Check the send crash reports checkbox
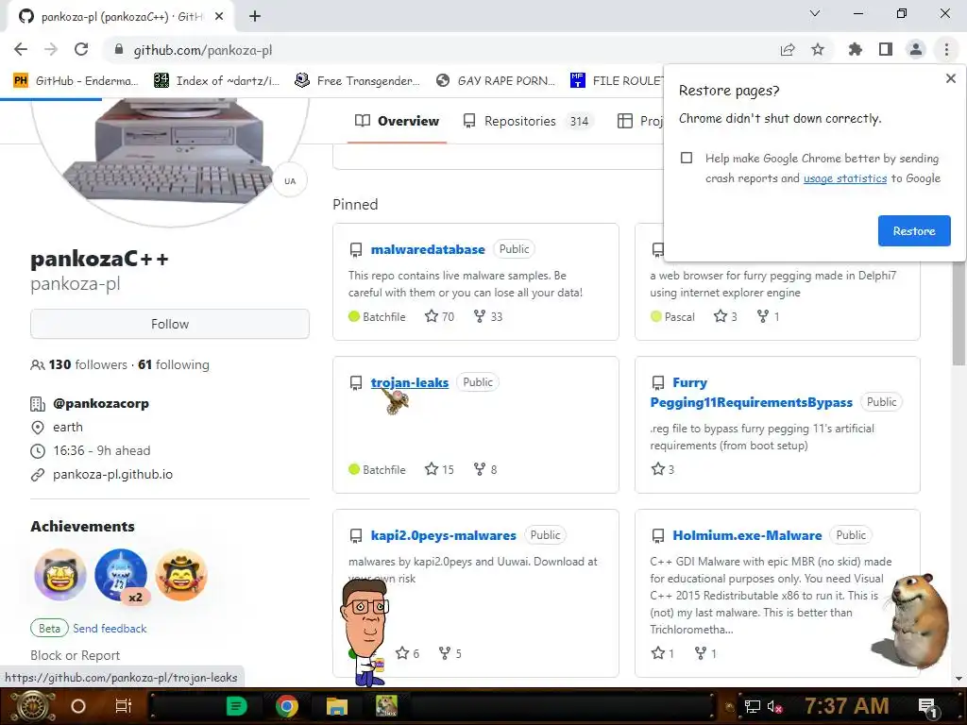Image resolution: width=967 pixels, height=725 pixels. [x=687, y=158]
